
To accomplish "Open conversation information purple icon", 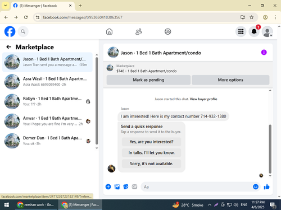I will coord(264,53).
